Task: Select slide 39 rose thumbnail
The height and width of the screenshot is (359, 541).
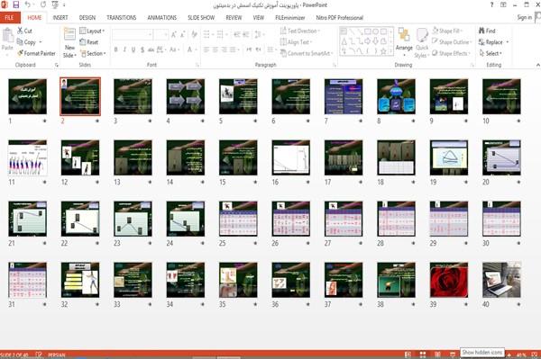Action: point(448,280)
